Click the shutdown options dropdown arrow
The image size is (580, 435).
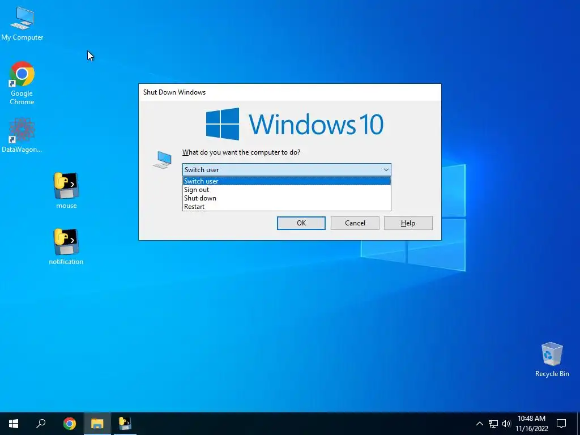coord(386,170)
